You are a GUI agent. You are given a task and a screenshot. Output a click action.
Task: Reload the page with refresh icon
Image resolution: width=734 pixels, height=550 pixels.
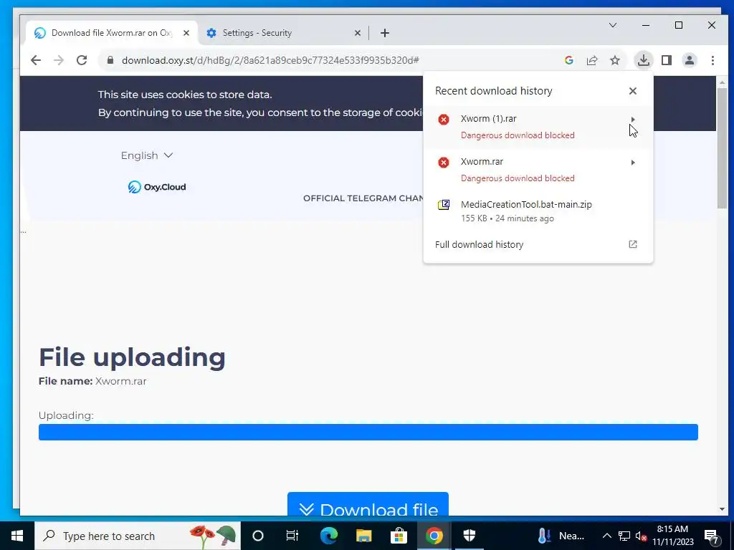(x=82, y=60)
